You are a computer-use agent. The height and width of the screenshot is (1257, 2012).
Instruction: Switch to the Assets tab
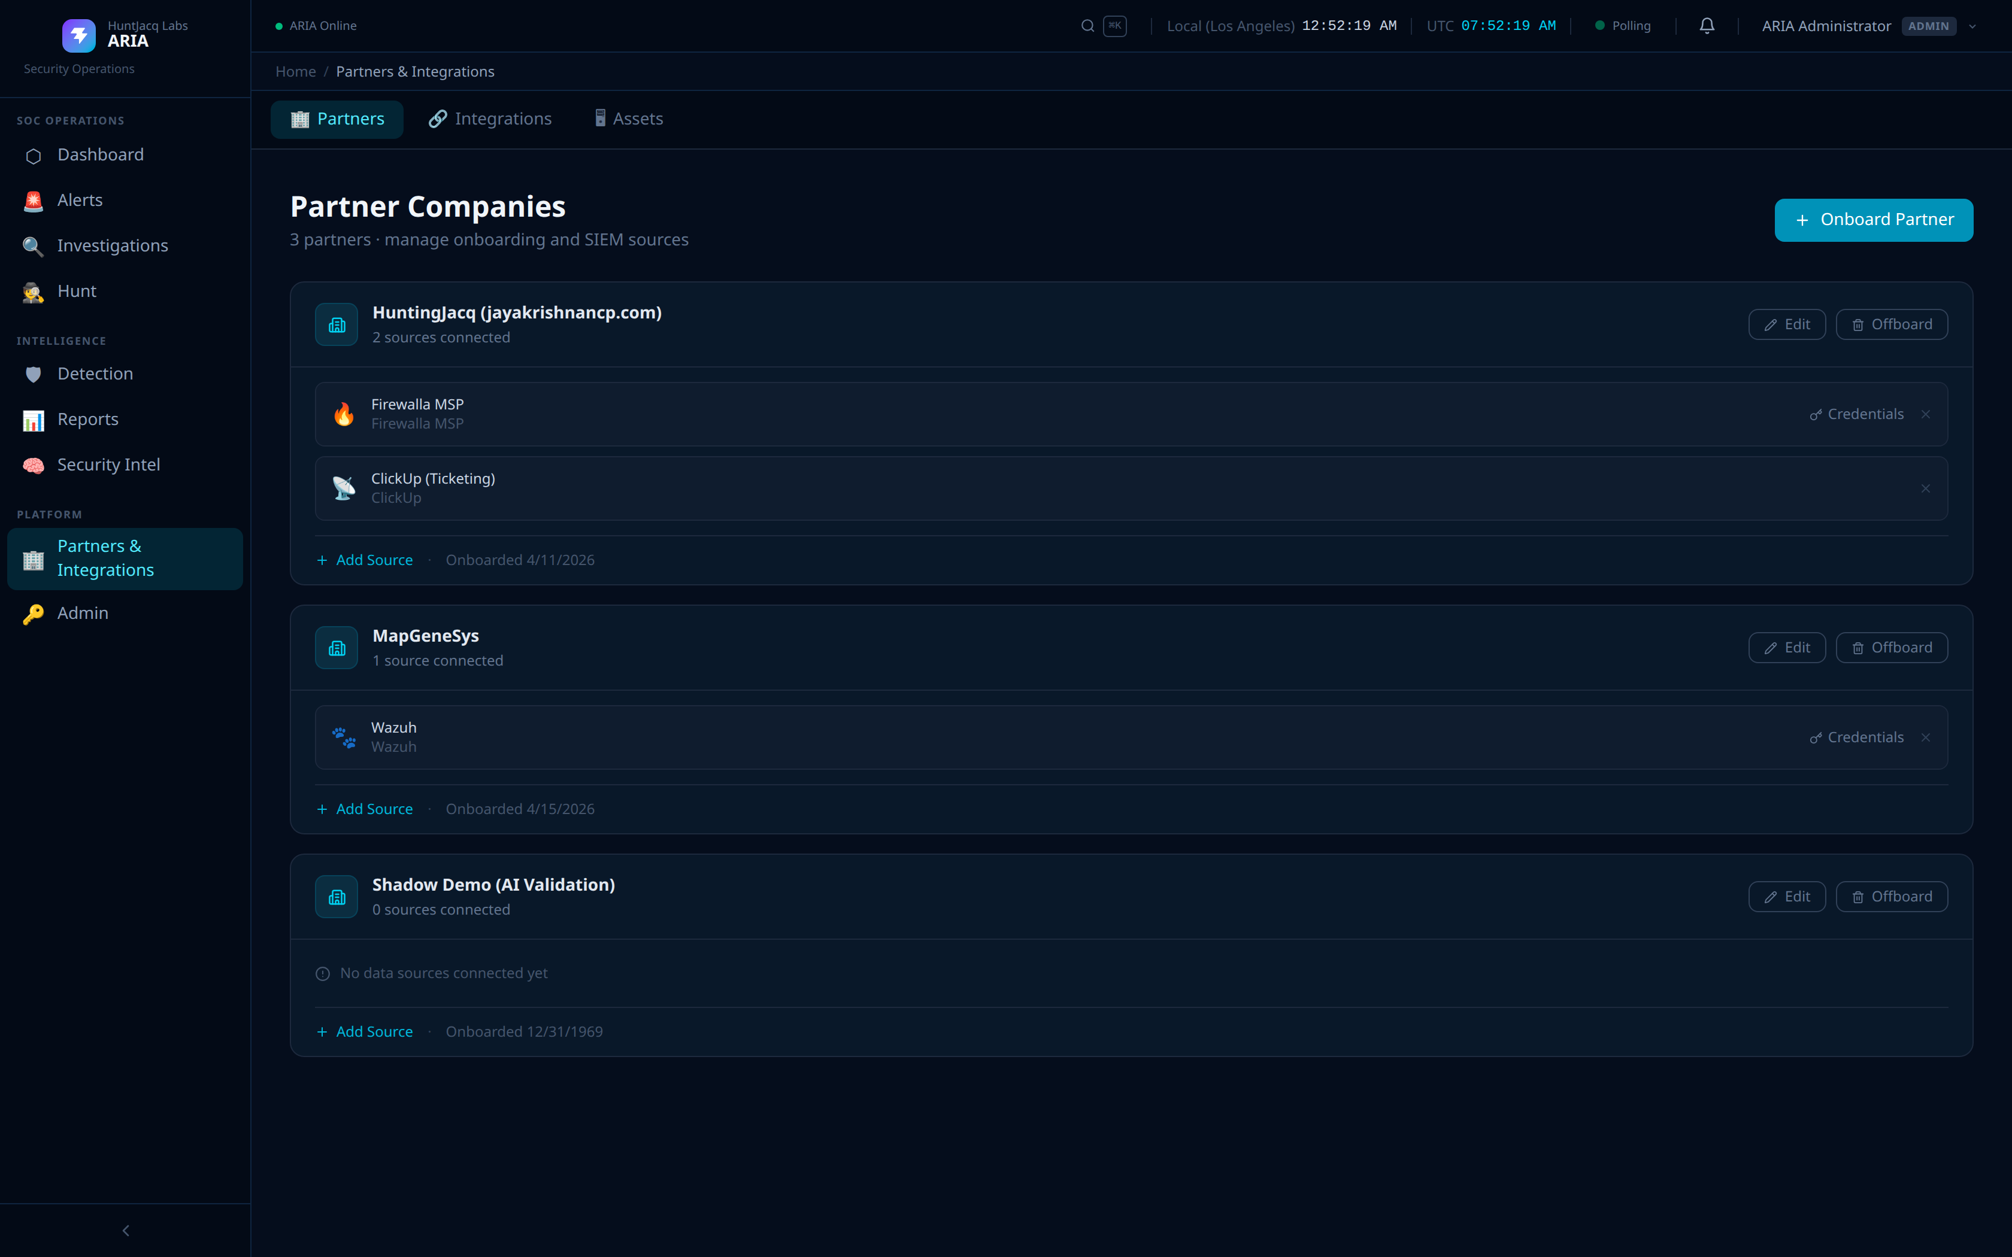(629, 120)
